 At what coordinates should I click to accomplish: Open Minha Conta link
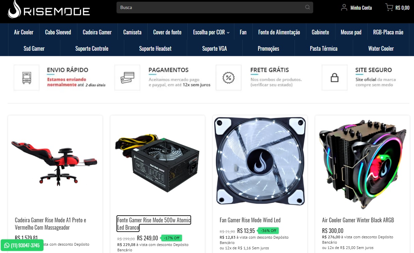[x=361, y=8]
